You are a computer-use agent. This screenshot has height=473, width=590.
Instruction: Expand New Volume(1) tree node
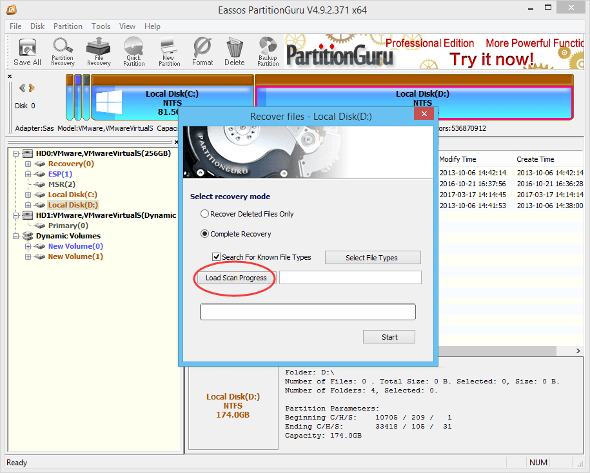28,256
